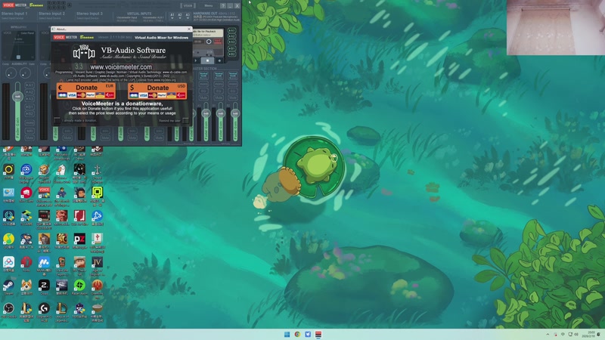Open the corgi dog desktop icon

pyautogui.click(x=26, y=286)
